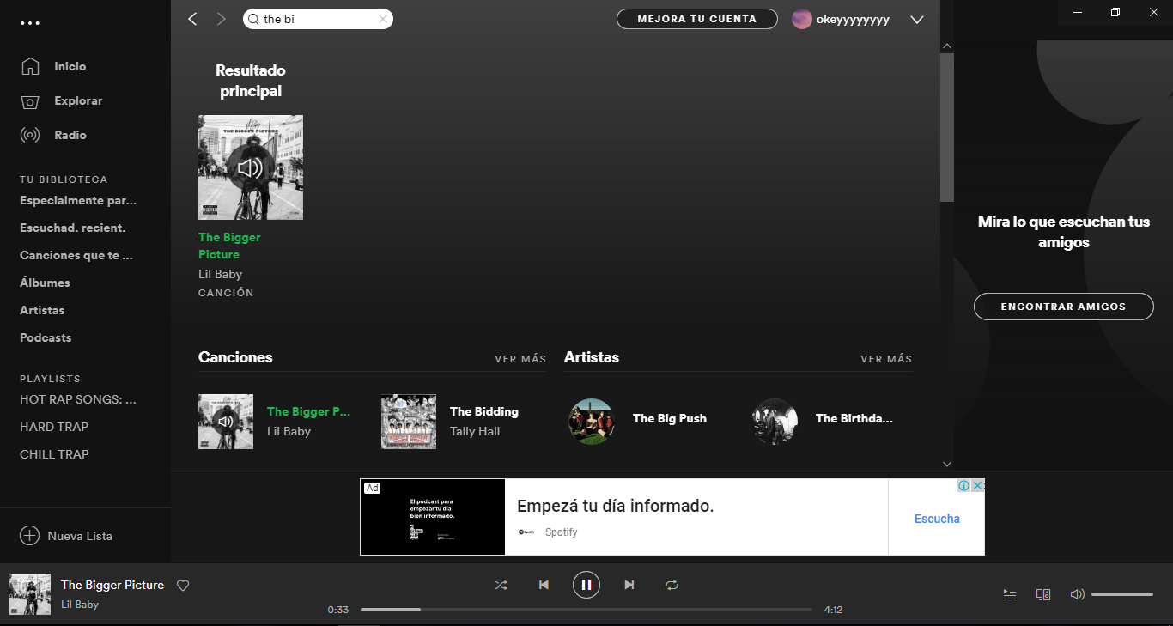The image size is (1173, 626).
Task: Click Ver más for Artistas
Action: pos(886,359)
